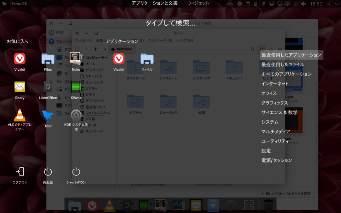This screenshot has height=213, width=341.
Task: Click the system monitor icon in the dock
Action: pos(178,205)
